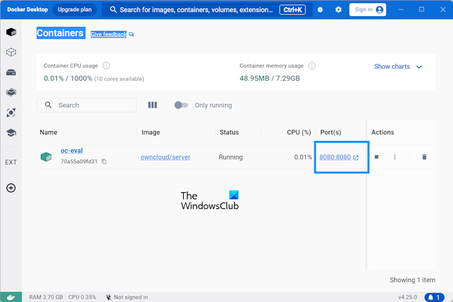
Task: Click the manage columns icon
Action: [153, 105]
